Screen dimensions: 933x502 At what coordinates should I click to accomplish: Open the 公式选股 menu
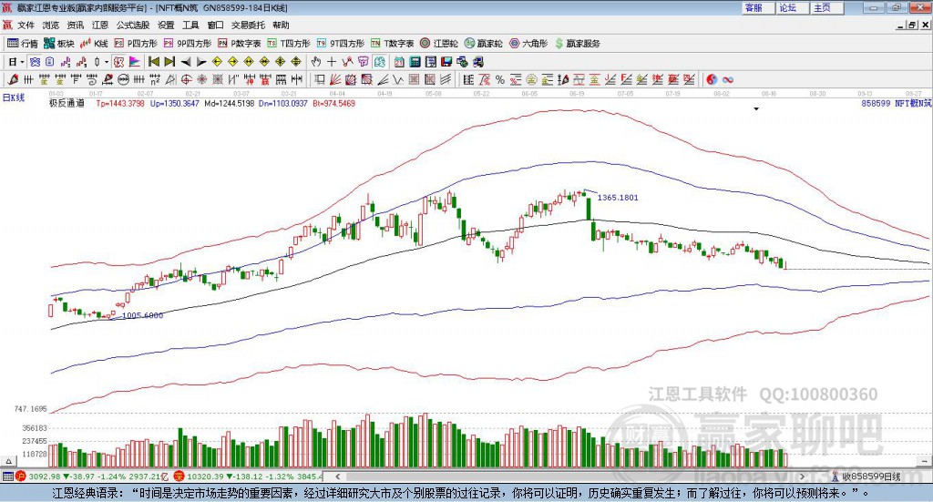[x=133, y=25]
